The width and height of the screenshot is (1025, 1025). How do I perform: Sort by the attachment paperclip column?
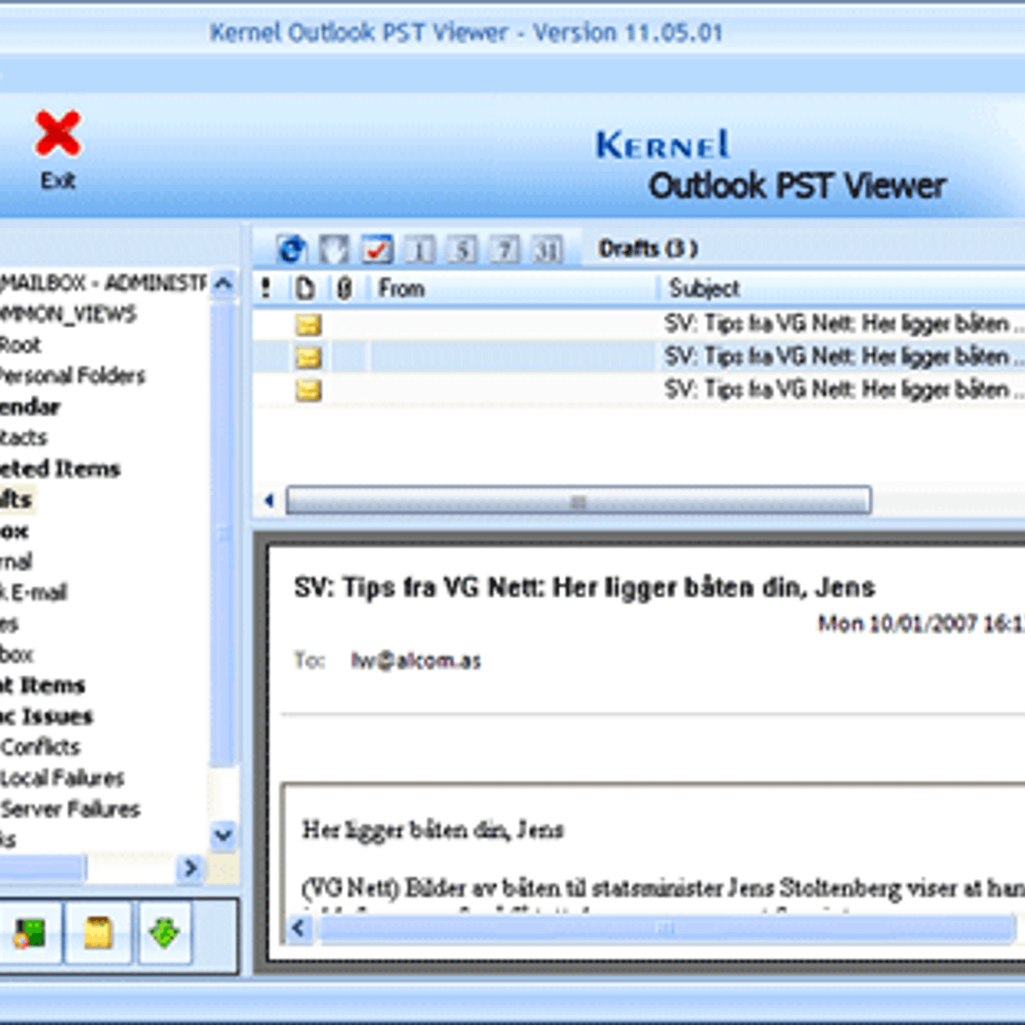click(x=344, y=289)
